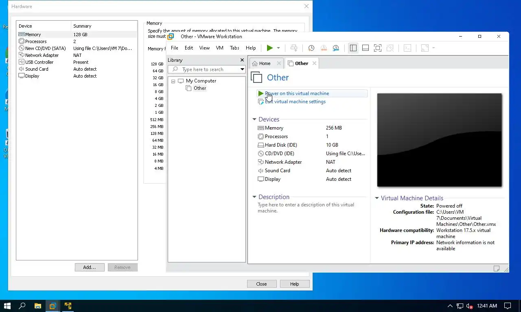
Task: Toggle the thumbnail bar toolbar icon
Action: (366, 48)
